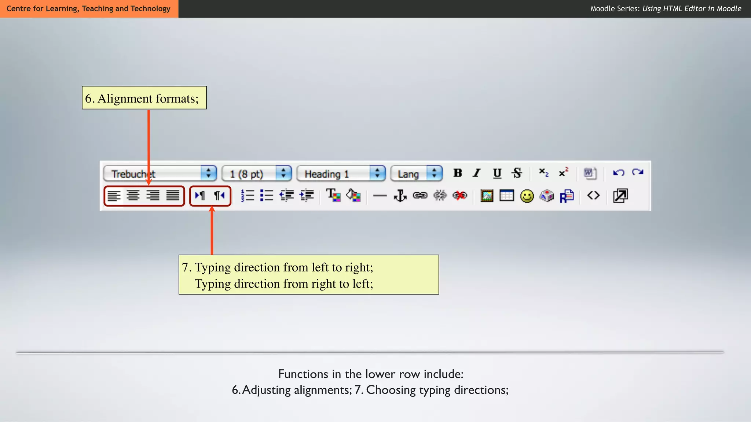Toggle Strikethrough formatting
Image resolution: width=751 pixels, height=422 pixels.
[x=517, y=173]
